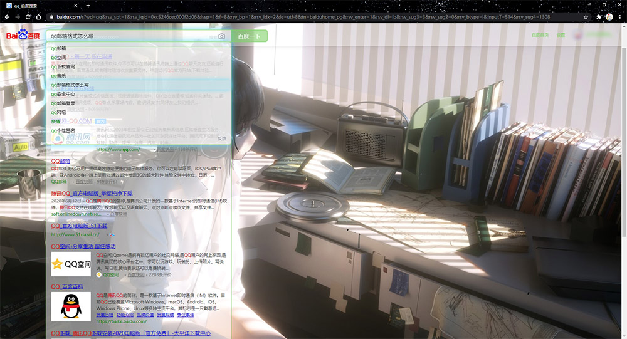Open 品牌价值 sublink in Baike result
627x339 pixels.
[x=145, y=315]
